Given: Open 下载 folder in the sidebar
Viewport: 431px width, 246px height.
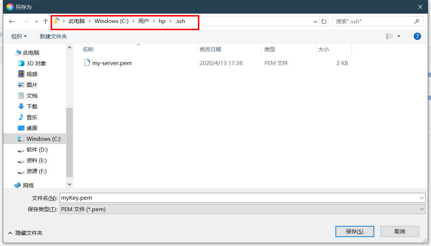Looking at the screenshot, I should (x=32, y=106).
